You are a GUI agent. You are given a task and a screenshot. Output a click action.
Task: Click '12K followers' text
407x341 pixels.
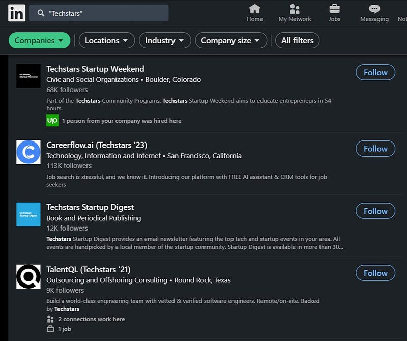(x=67, y=228)
